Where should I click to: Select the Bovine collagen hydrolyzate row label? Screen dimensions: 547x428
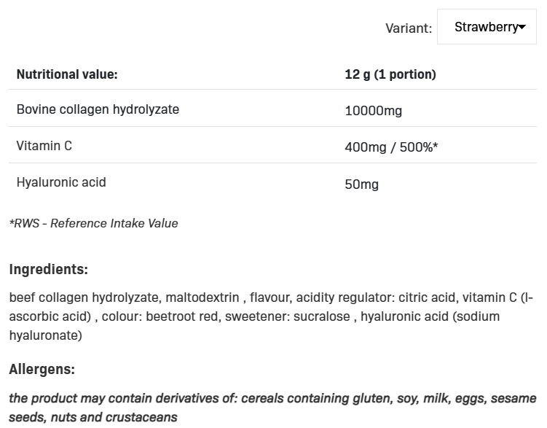[x=98, y=109]
